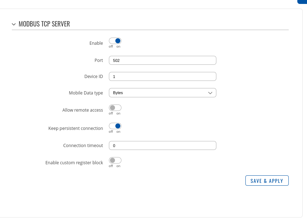
Task: Click the "on" text under Allow remote access
Action: (118, 113)
